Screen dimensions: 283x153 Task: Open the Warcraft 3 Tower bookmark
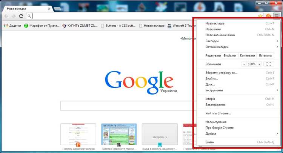[x=181, y=26]
